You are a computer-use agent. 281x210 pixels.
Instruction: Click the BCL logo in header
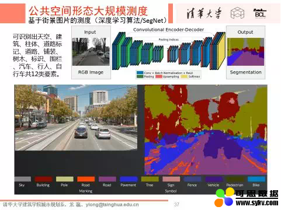(x=260, y=13)
